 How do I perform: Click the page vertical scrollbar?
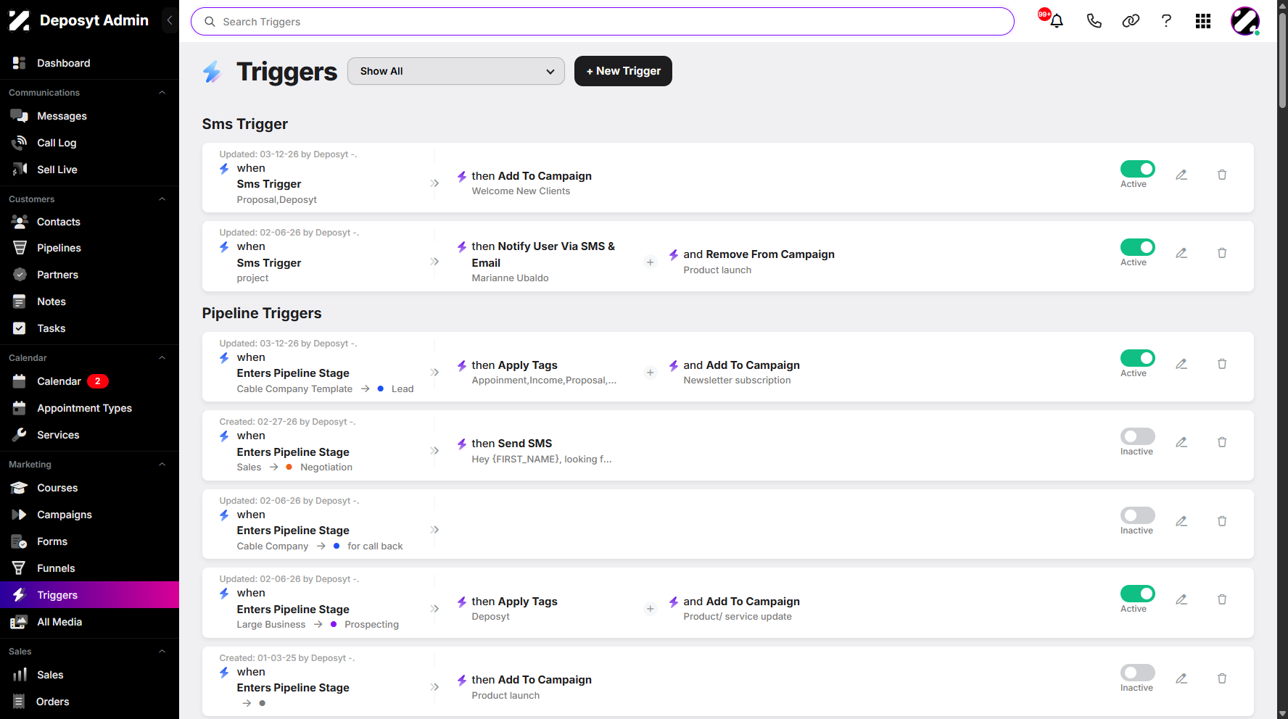click(1282, 62)
